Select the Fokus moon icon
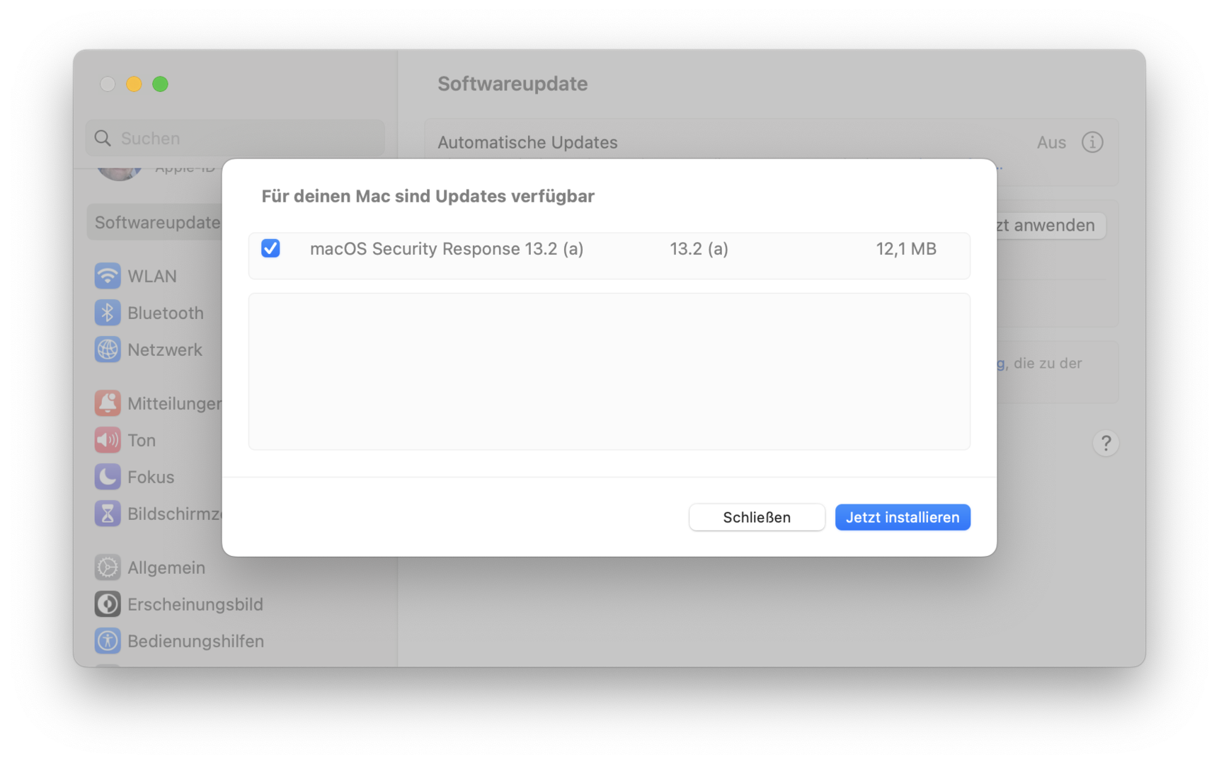 pos(108,477)
